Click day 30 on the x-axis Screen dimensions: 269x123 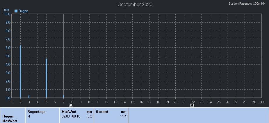[262, 102]
